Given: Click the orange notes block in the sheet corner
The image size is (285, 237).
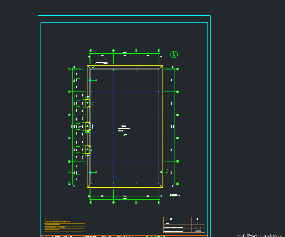Looking at the screenshot, I should 65,225.
